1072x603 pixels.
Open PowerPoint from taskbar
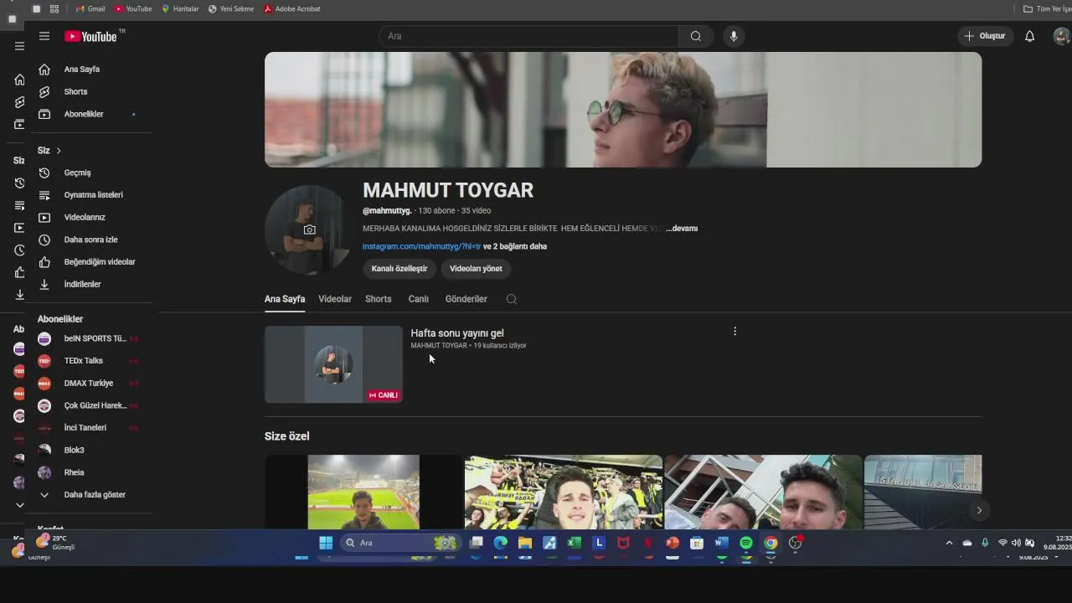(672, 543)
